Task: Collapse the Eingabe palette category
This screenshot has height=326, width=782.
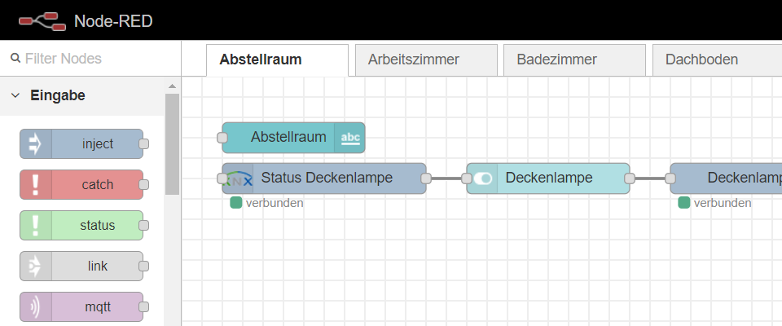Action: tap(15, 95)
